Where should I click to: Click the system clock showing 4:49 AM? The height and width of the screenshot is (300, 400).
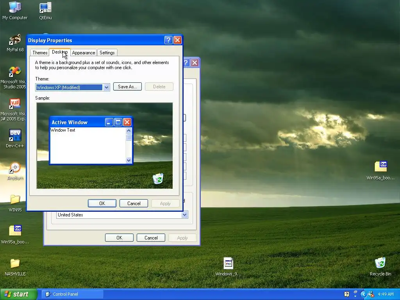point(386,294)
